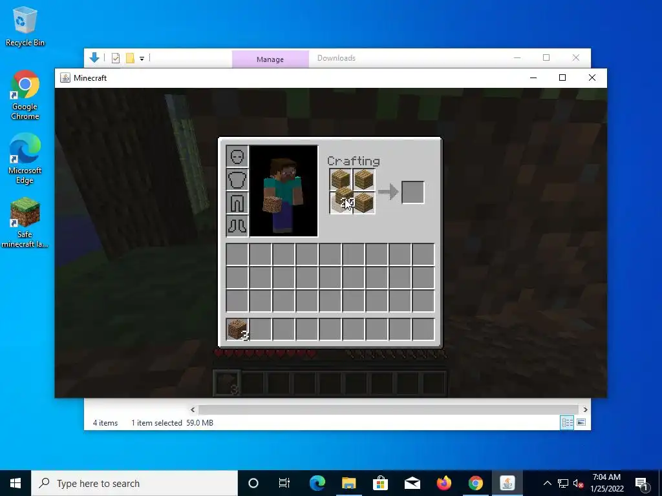662x496 pixels.
Task: Maximize the Downloads window
Action: tap(546, 57)
